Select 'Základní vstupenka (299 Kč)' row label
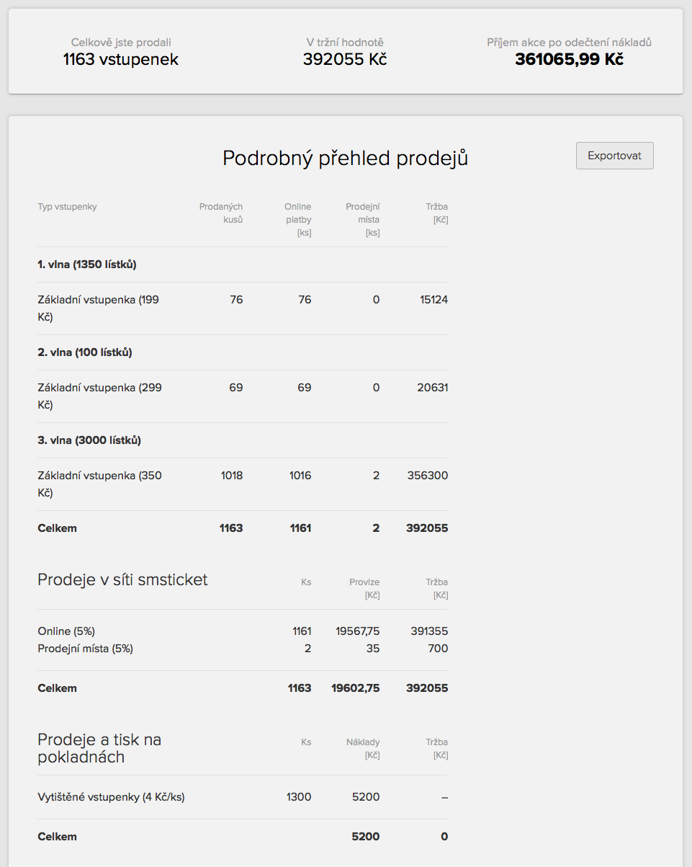692x867 pixels. (x=99, y=396)
